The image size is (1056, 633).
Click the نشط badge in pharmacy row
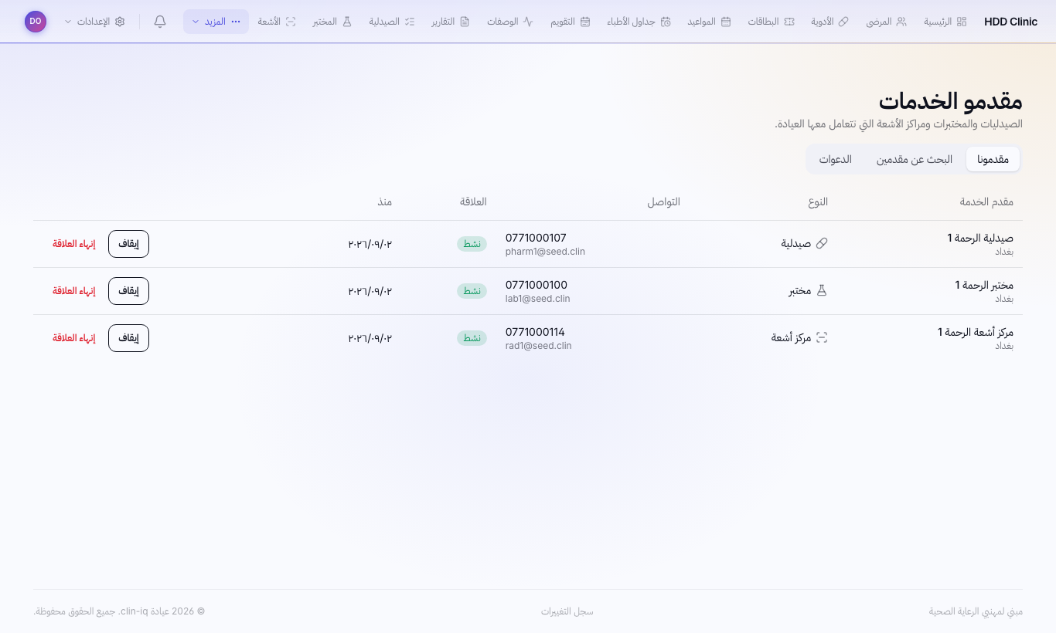[x=472, y=244]
